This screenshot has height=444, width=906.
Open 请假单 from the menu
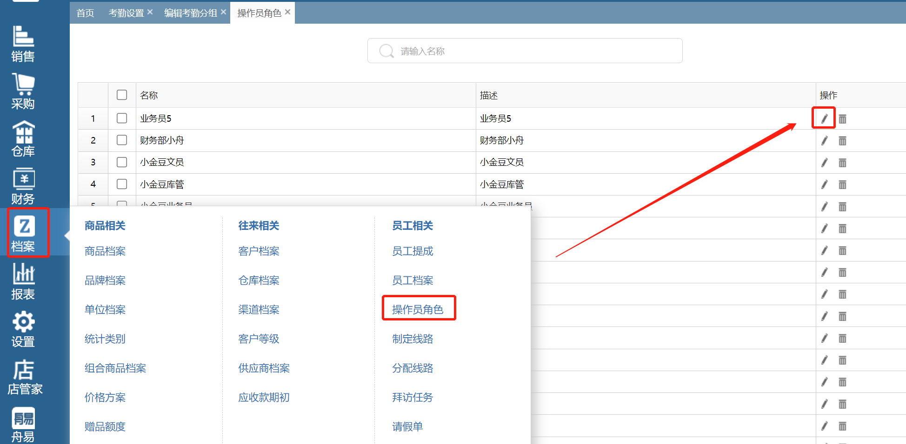[x=407, y=427]
